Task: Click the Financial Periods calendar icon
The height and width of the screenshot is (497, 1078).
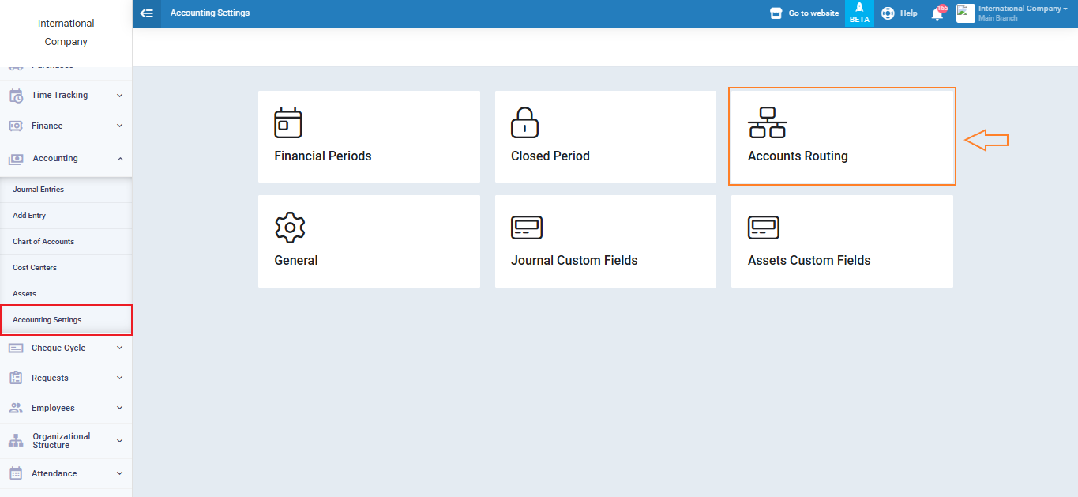Action: 288,123
